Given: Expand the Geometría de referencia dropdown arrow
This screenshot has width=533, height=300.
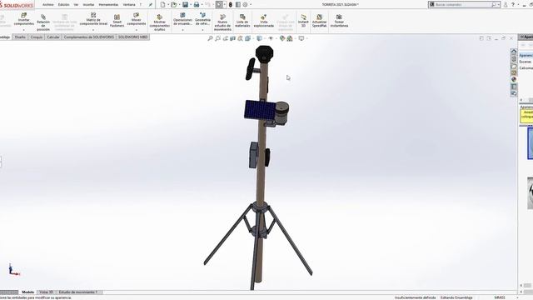Looking at the screenshot, I should point(202,30).
